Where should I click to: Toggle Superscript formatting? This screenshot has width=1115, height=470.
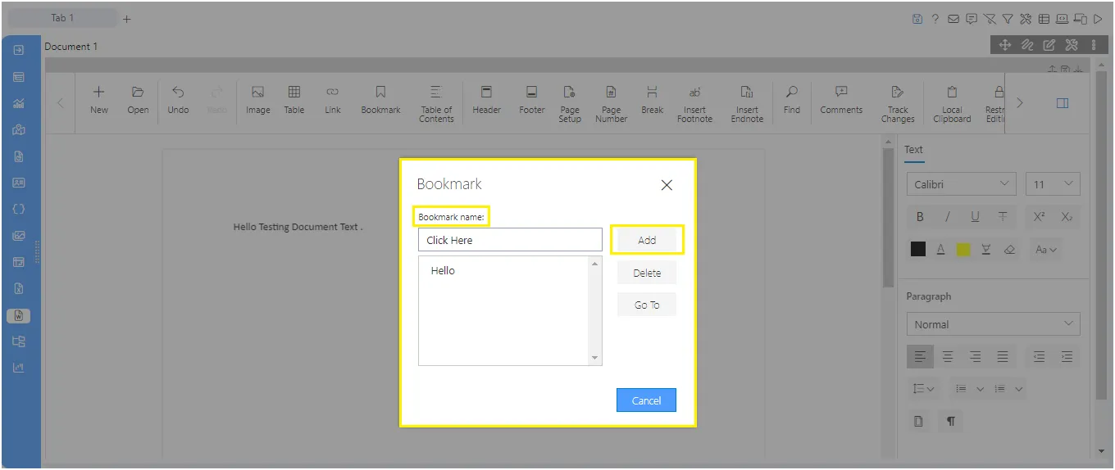coord(1039,217)
